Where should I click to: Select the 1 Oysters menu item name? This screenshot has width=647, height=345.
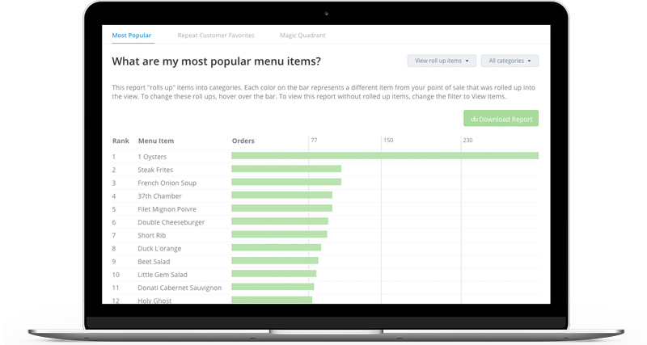click(x=152, y=157)
